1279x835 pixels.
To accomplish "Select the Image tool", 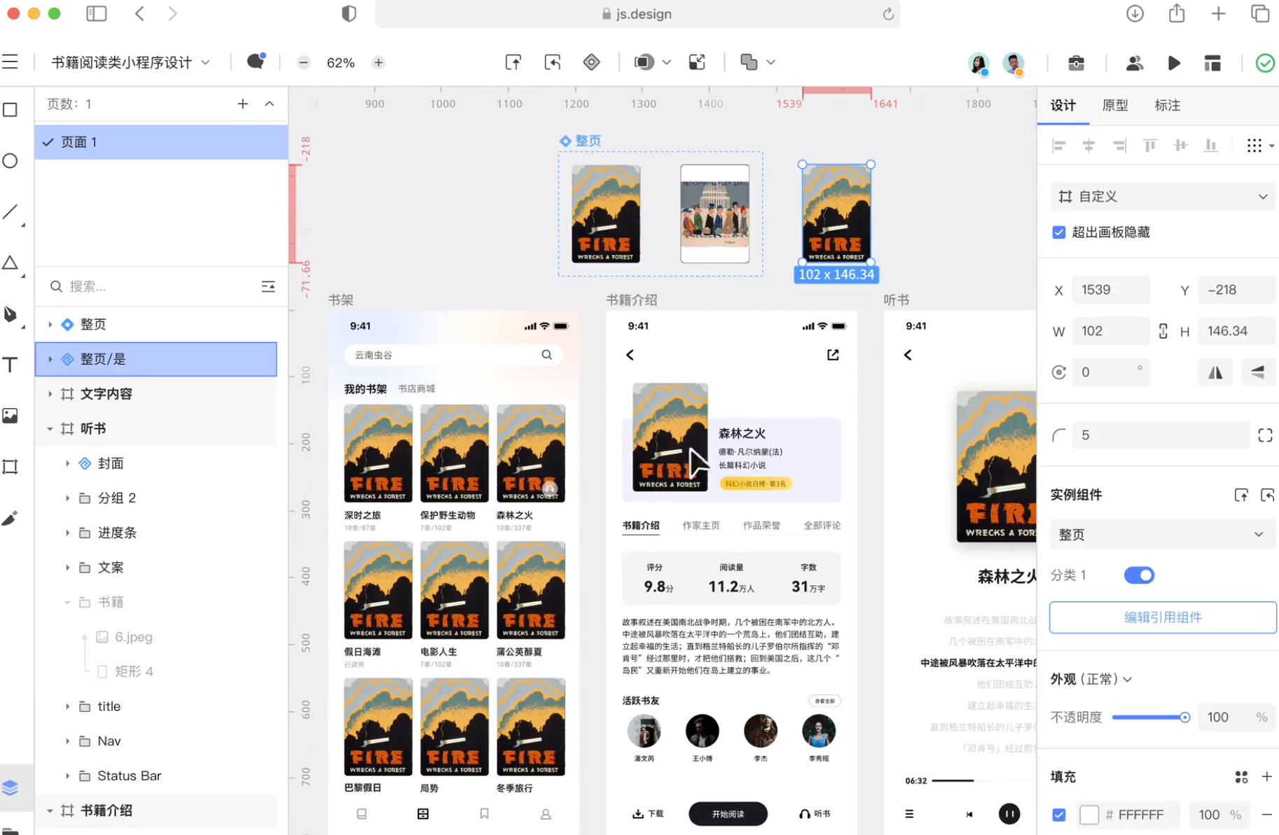I will (11, 416).
